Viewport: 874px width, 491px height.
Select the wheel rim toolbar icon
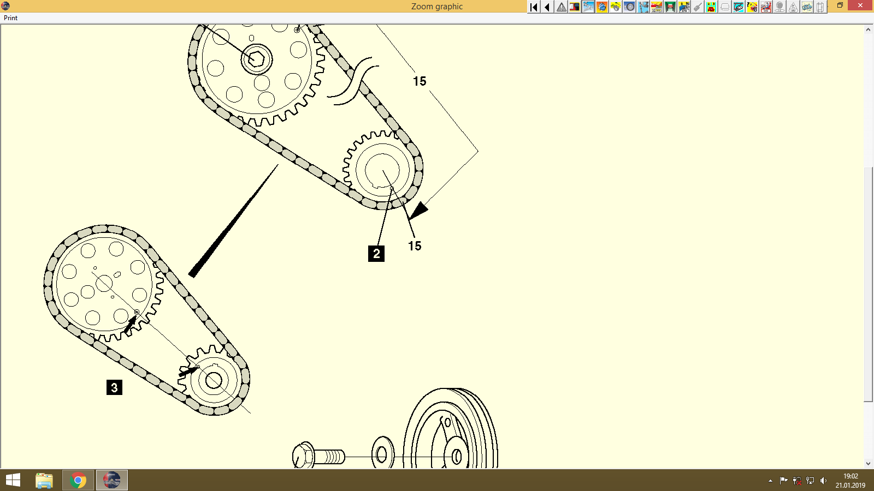(630, 7)
